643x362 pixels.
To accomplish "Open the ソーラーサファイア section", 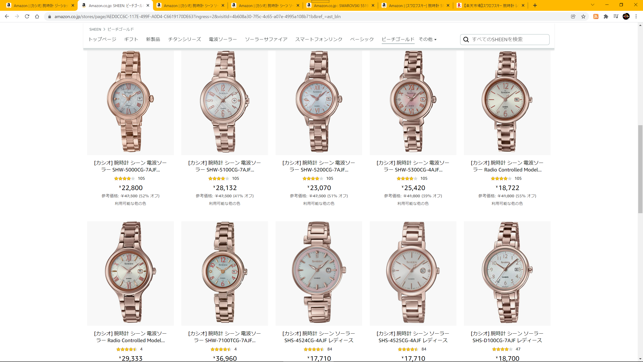I will [266, 39].
